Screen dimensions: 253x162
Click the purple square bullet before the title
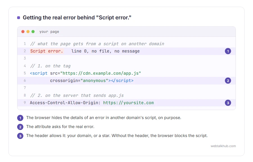(x=19, y=18)
